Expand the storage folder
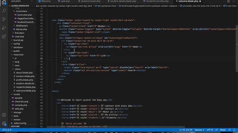The width and height of the screenshot is (238, 133). 17,112
